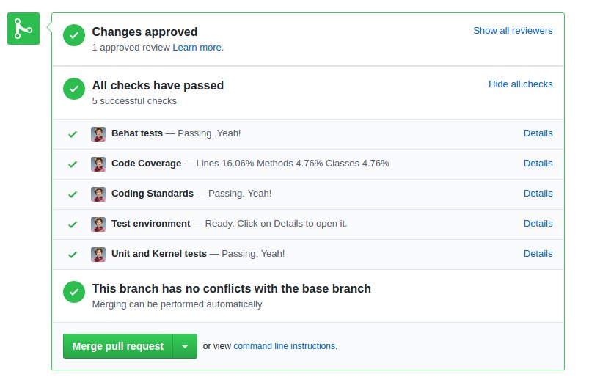Open Details for Behat tests
Screen dimensions: 589x377
pyautogui.click(x=538, y=133)
